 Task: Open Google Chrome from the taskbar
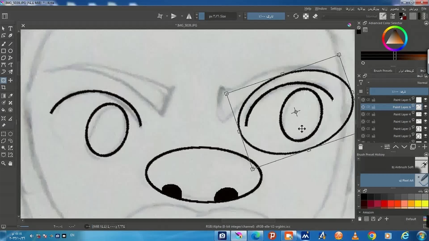(x=372, y=236)
